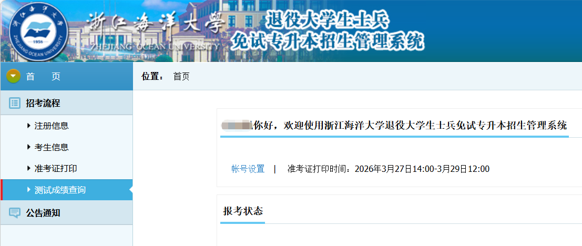582x246 pixels.
Task: Click the triangle arrow before 准考证打印
Action: 28,169
